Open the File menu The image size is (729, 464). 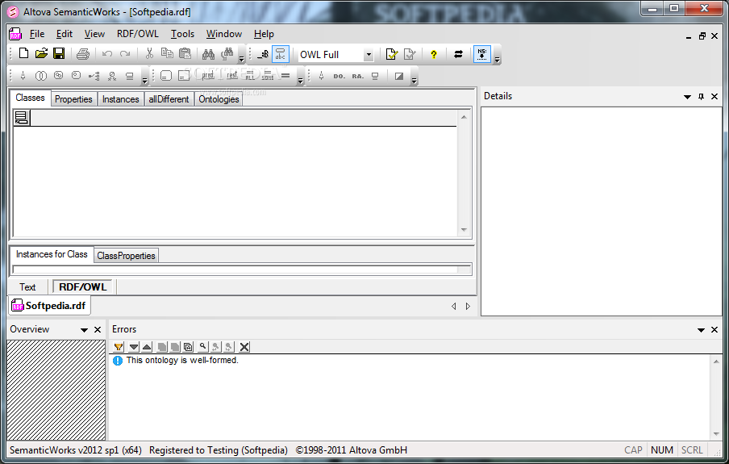pos(37,34)
